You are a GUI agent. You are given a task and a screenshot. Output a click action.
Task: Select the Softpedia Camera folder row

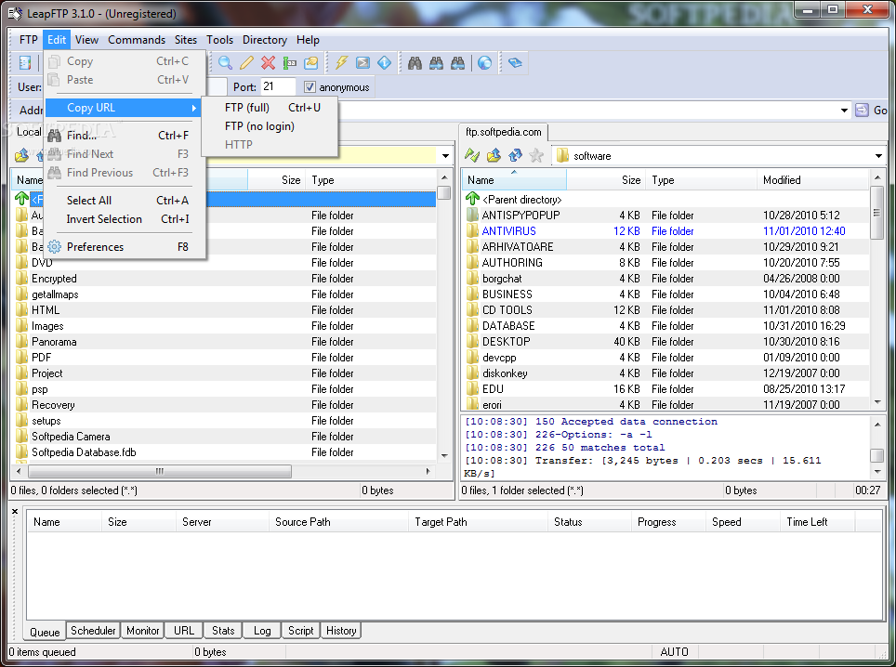point(225,437)
